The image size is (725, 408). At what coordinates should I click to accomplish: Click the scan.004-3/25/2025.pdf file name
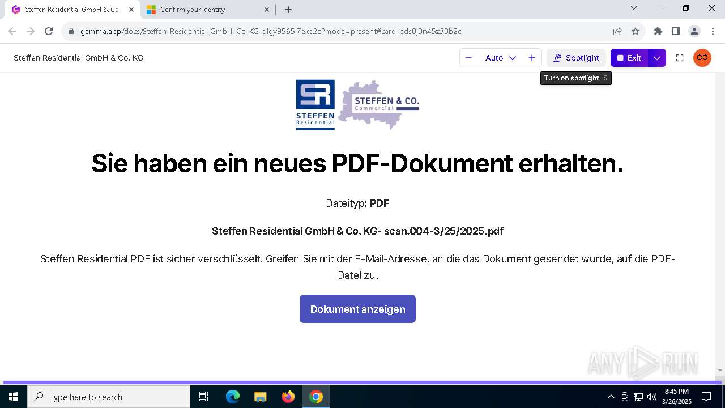(443, 231)
